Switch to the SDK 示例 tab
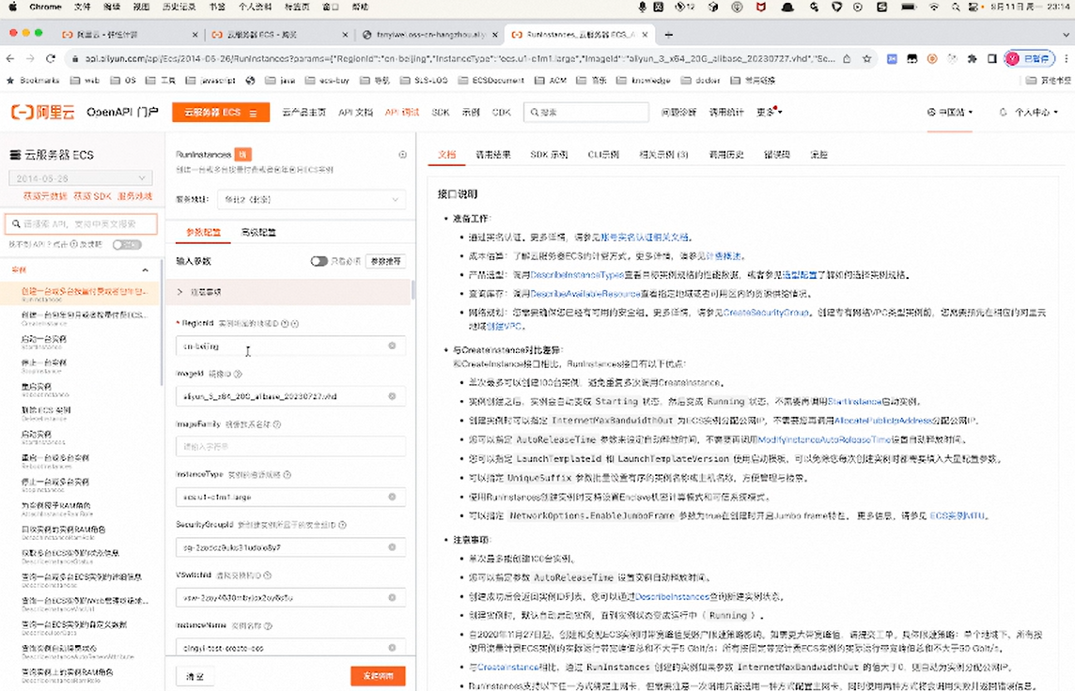 [549, 155]
